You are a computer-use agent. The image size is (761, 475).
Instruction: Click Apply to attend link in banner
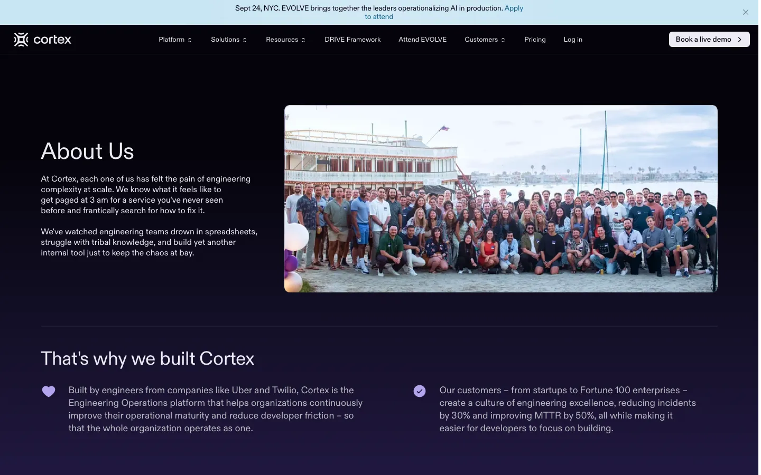pos(513,8)
